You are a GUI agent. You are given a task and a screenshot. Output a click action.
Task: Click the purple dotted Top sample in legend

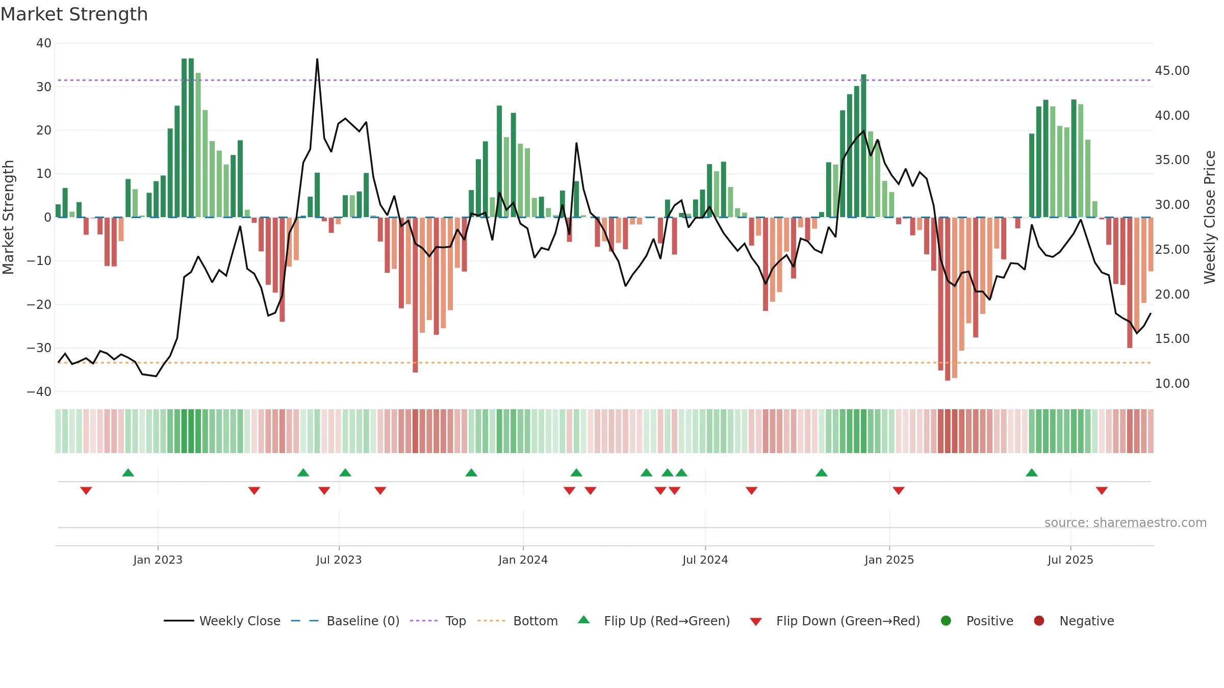[424, 621]
